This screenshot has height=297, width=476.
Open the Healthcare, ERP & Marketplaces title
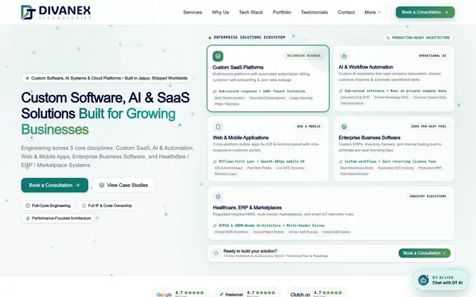(x=247, y=208)
